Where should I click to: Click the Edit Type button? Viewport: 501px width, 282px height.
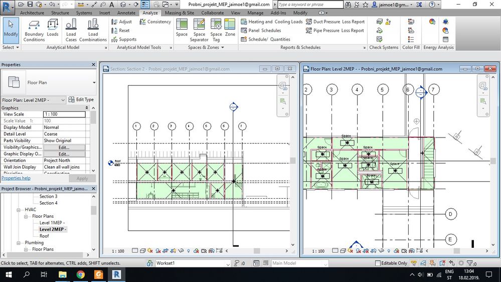[x=81, y=100]
